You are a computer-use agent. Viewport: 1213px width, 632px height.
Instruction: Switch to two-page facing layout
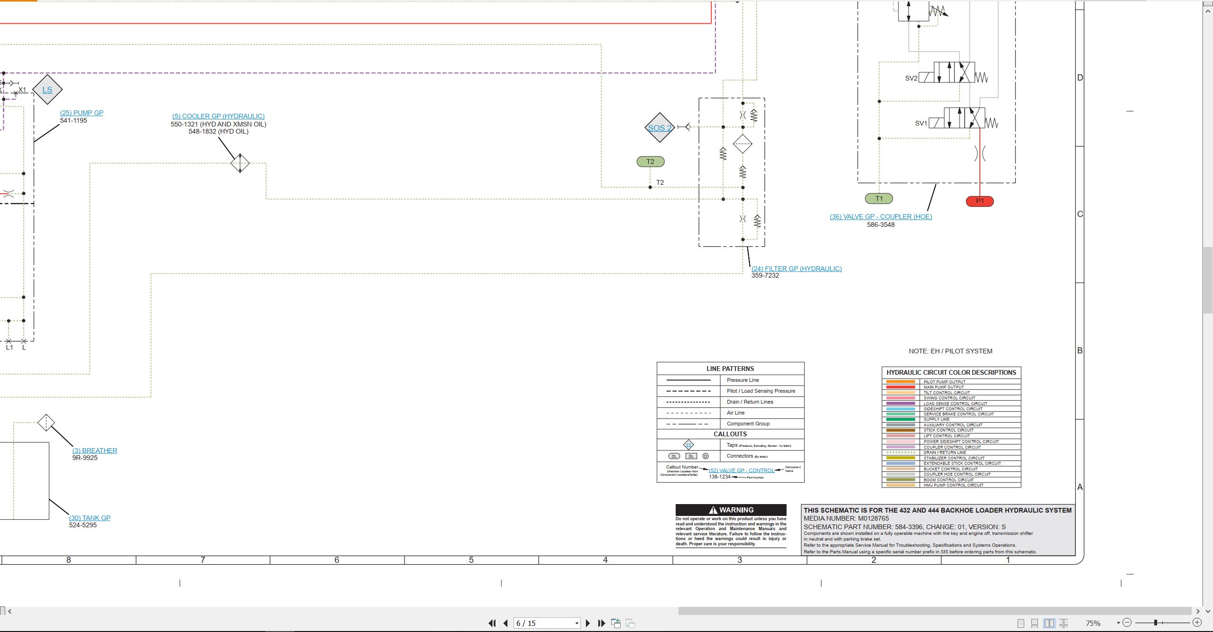coord(1050,623)
